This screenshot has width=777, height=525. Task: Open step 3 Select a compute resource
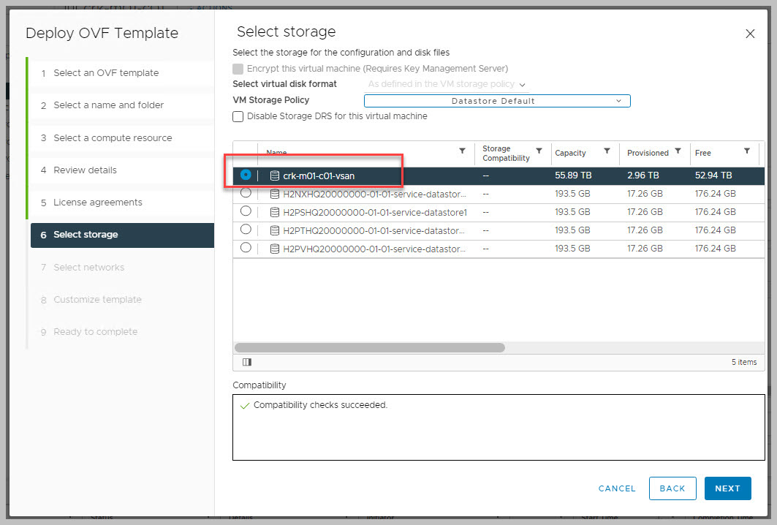(113, 137)
